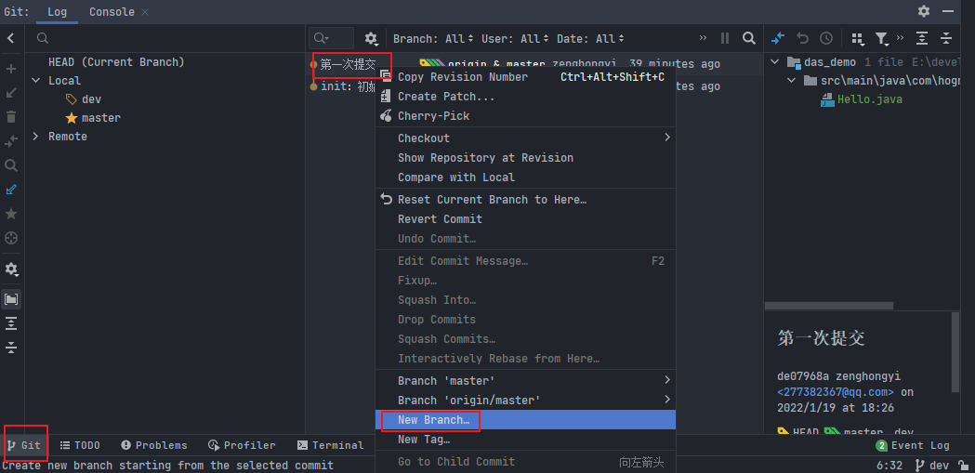Screen dimensions: 975x473
Task: Select New Branch… from context menu
Action: click(433, 420)
